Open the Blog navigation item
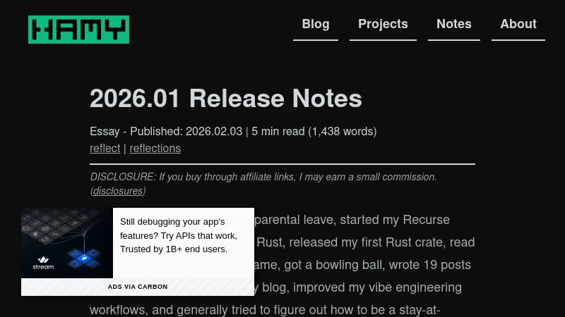 (316, 25)
